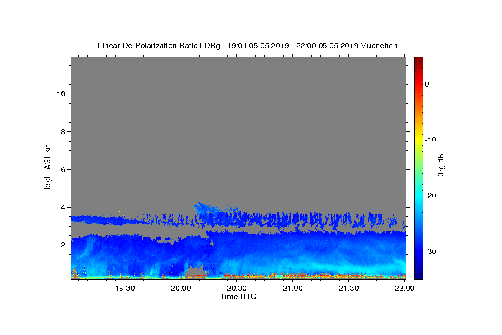The image size is (502, 335).
Task: Click the height axis label 10
Action: pos(61,94)
